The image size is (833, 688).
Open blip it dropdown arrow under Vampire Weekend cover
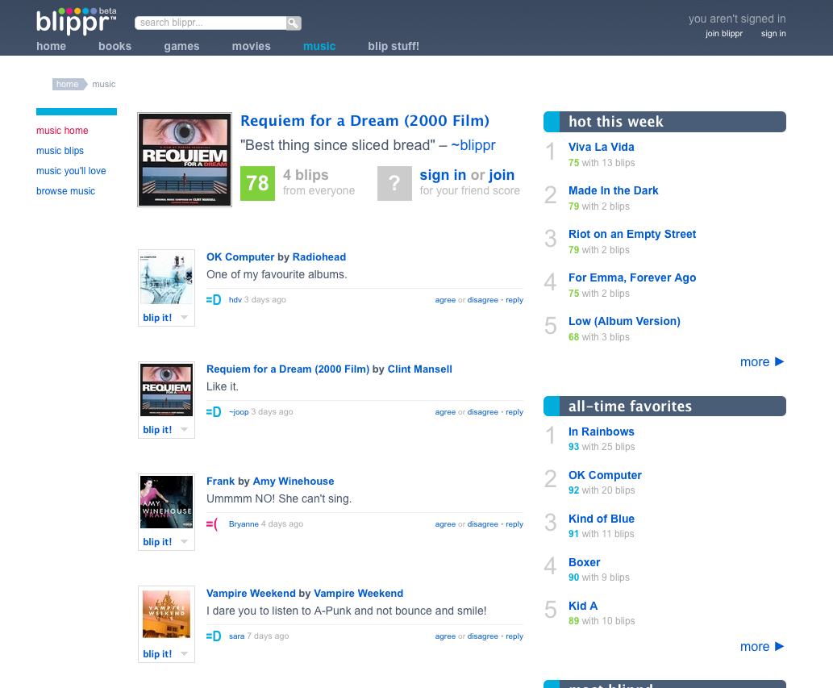(x=185, y=653)
